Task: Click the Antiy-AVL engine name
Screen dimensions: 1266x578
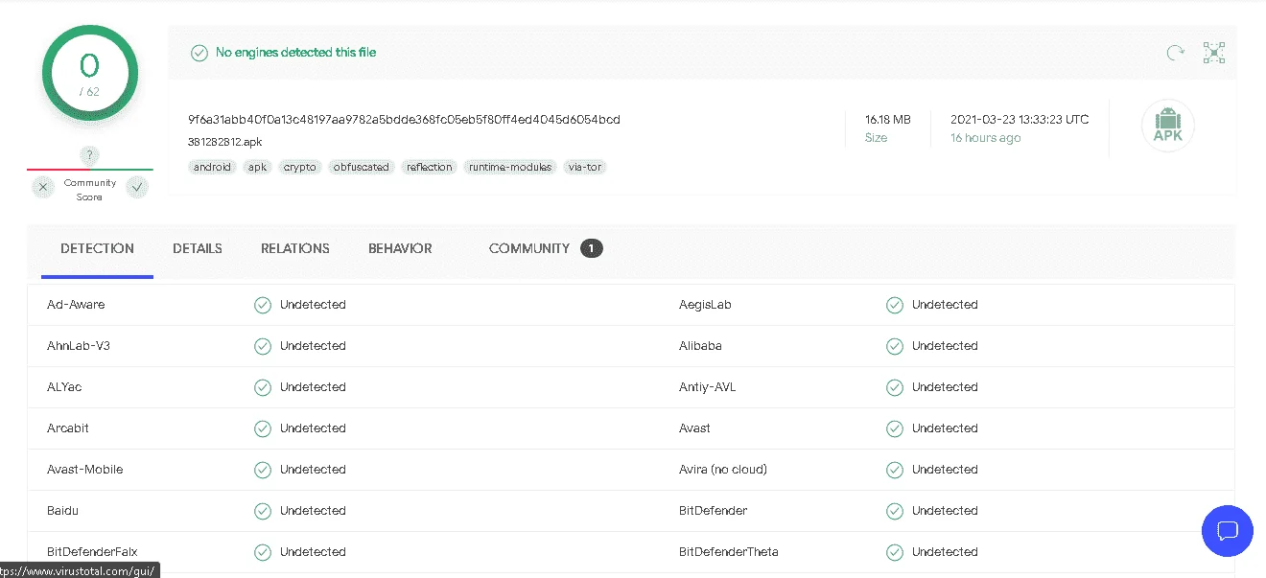Action: 708,387
